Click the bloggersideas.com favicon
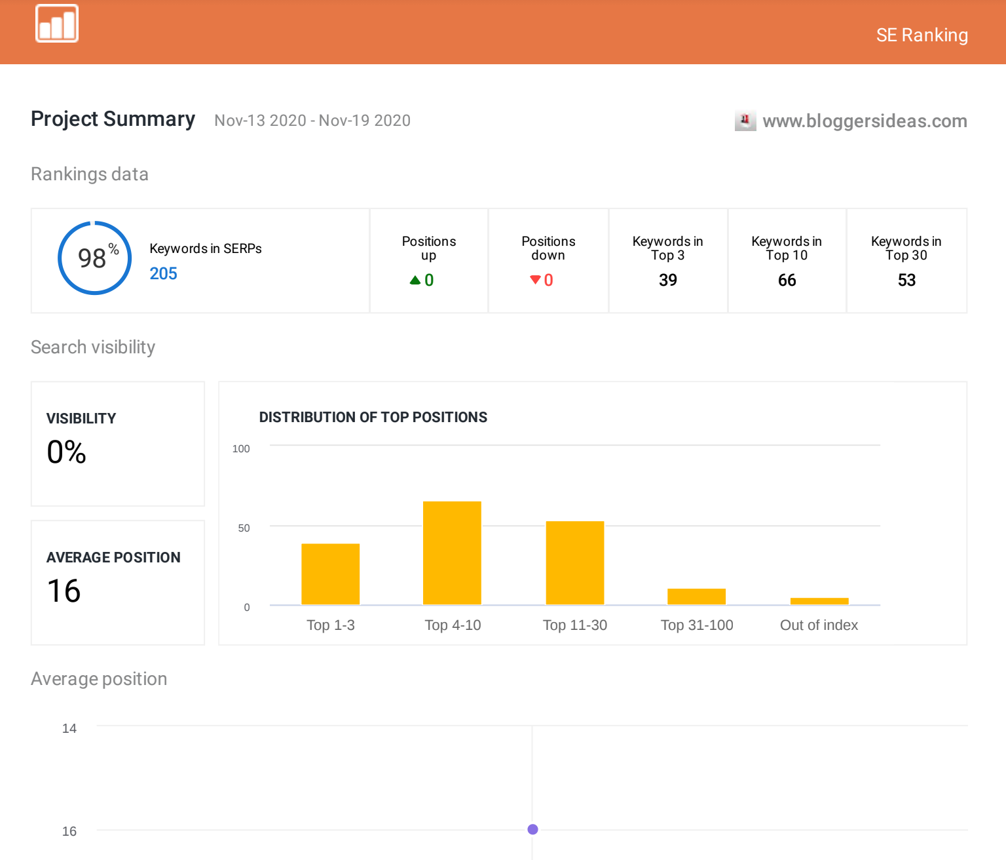The image size is (1006, 860). pyautogui.click(x=745, y=121)
